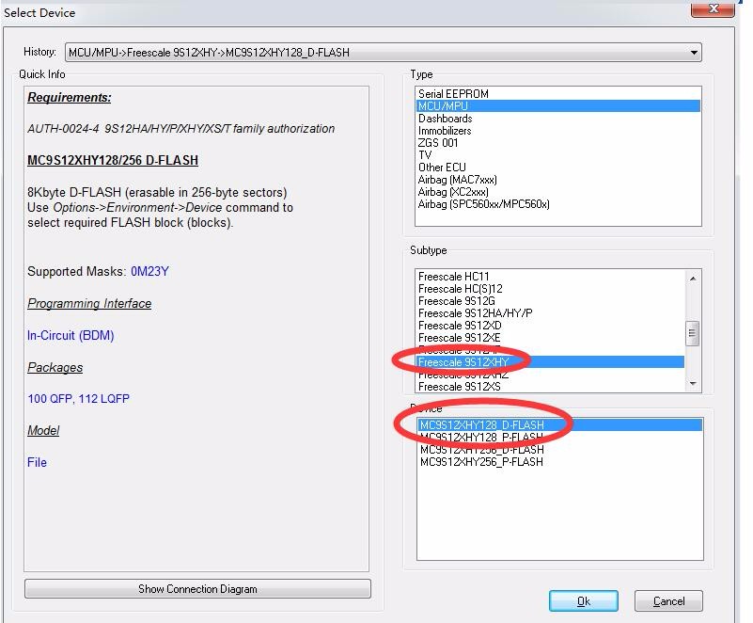
Task: Select Airbag (SPC560xx/MPC560x) type
Action: tap(557, 204)
